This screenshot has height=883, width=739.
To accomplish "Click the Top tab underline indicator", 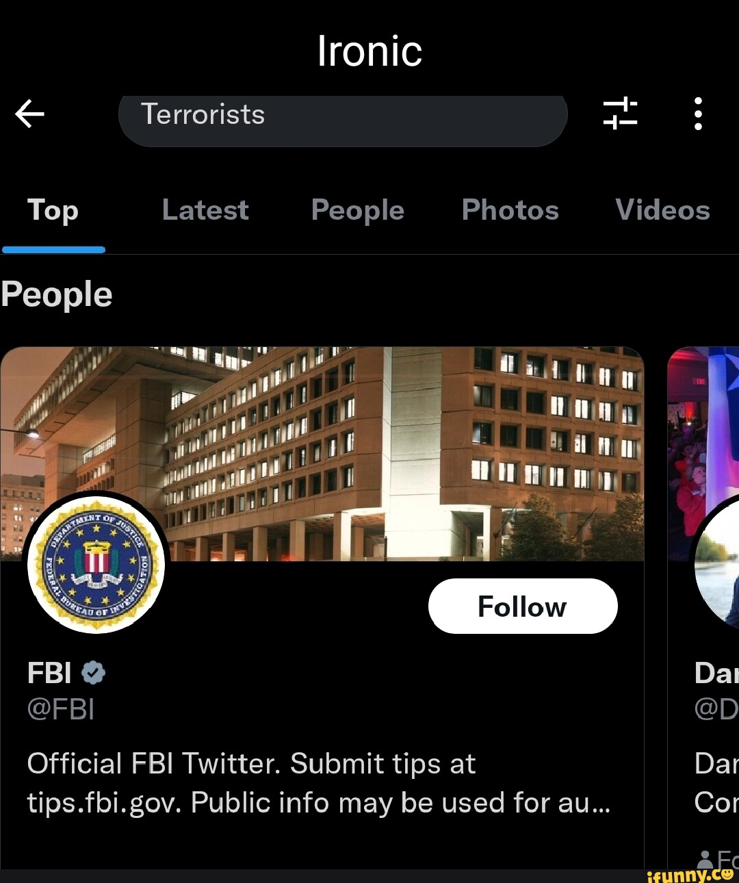I will 53,248.
